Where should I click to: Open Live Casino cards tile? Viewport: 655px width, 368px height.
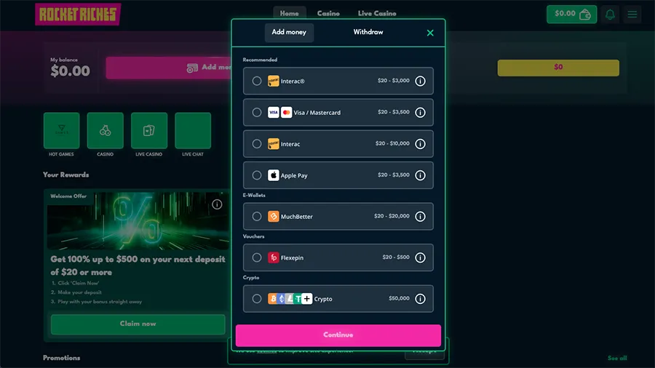tap(149, 130)
